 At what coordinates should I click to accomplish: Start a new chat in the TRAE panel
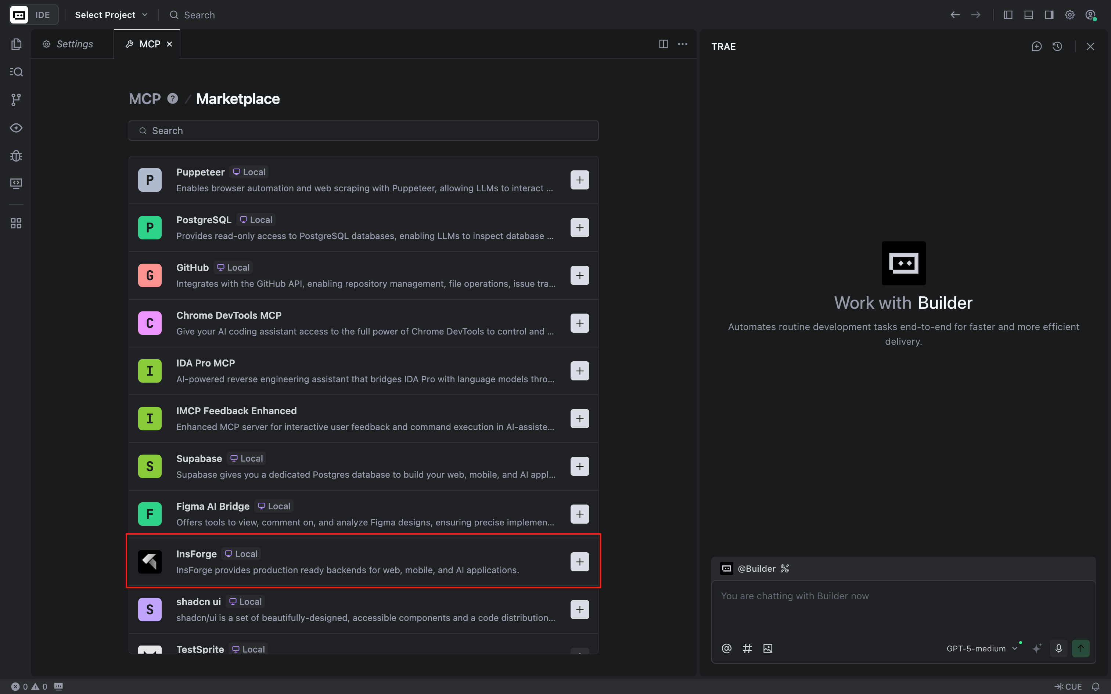tap(1037, 46)
